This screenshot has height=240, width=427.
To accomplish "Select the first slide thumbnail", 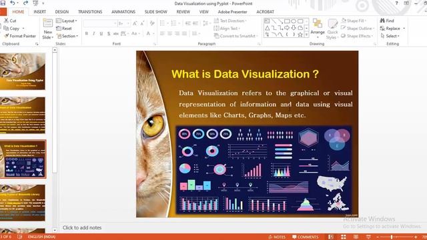I will (23, 71).
